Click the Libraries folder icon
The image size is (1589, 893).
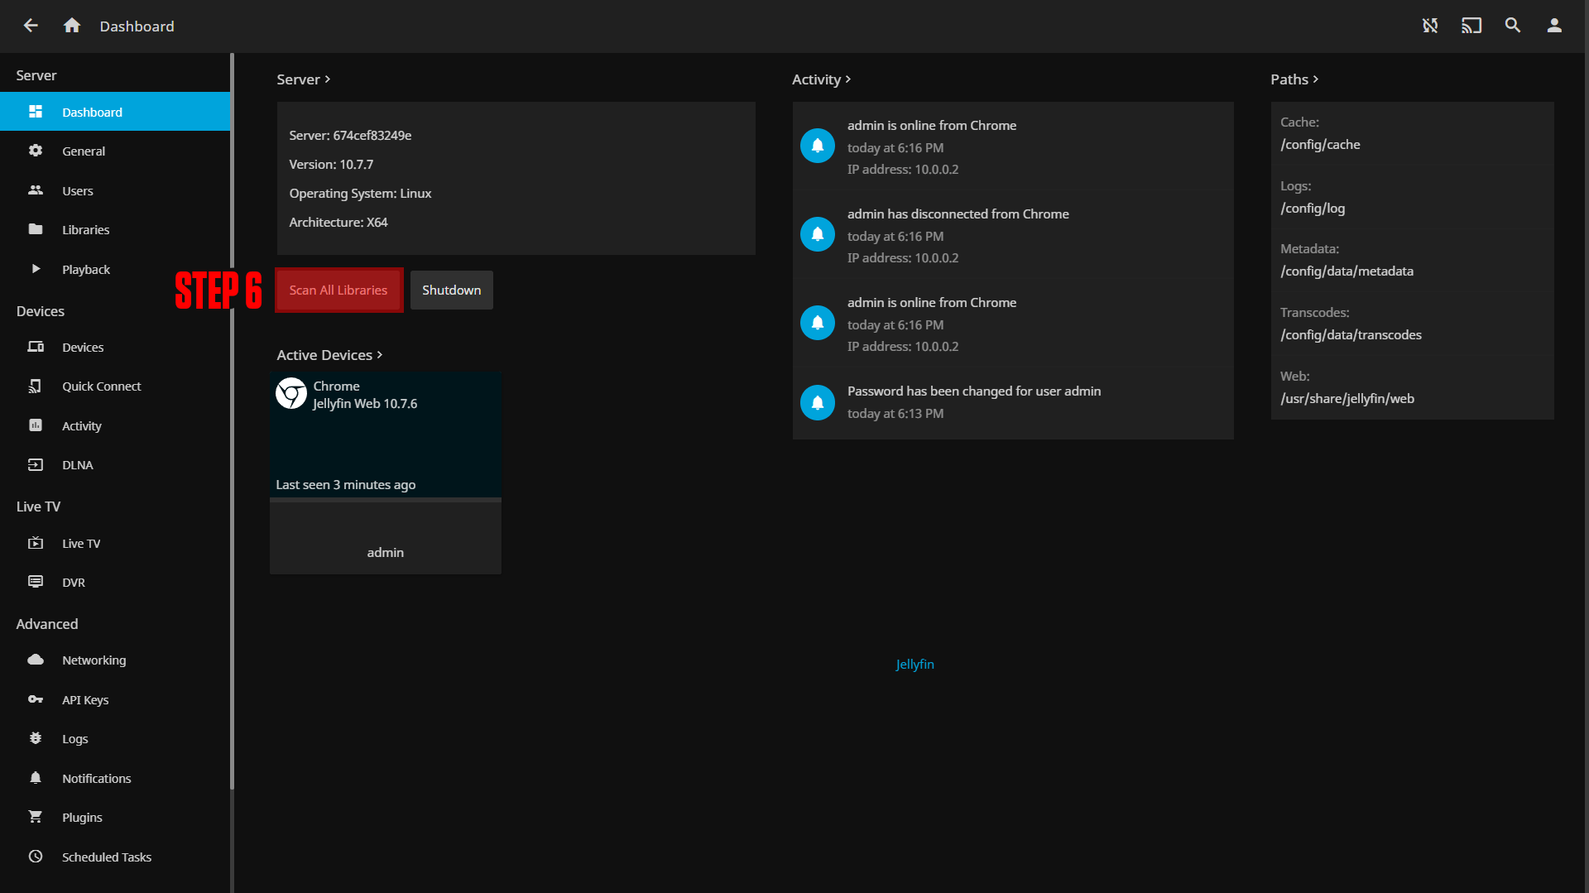36,229
